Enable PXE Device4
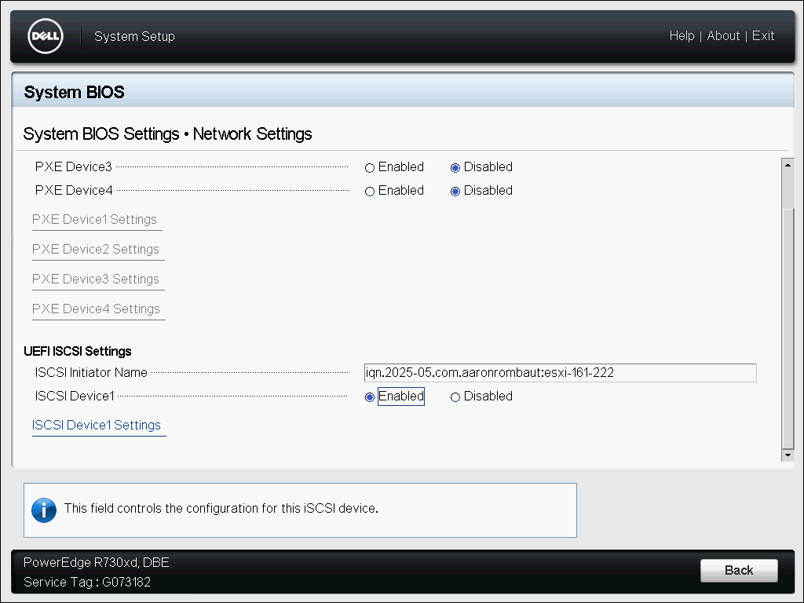This screenshot has width=804, height=603. click(370, 192)
